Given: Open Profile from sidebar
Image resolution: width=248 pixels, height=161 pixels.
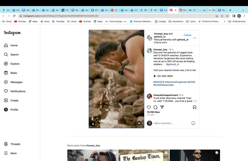Looking at the screenshot, I should tap(11, 110).
